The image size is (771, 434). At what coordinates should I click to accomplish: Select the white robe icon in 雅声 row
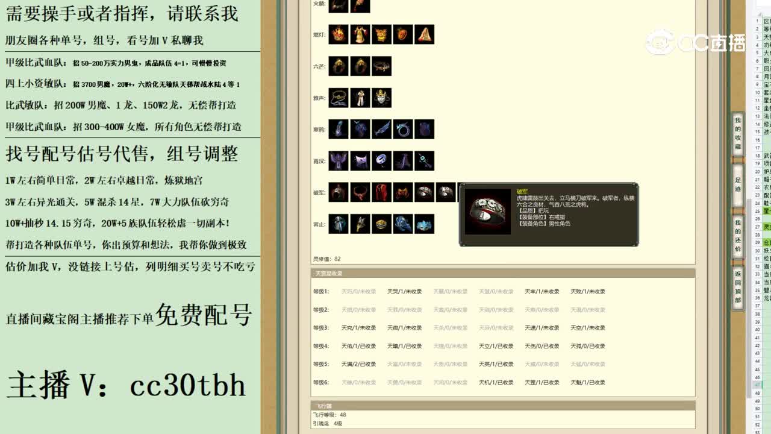[x=360, y=98]
